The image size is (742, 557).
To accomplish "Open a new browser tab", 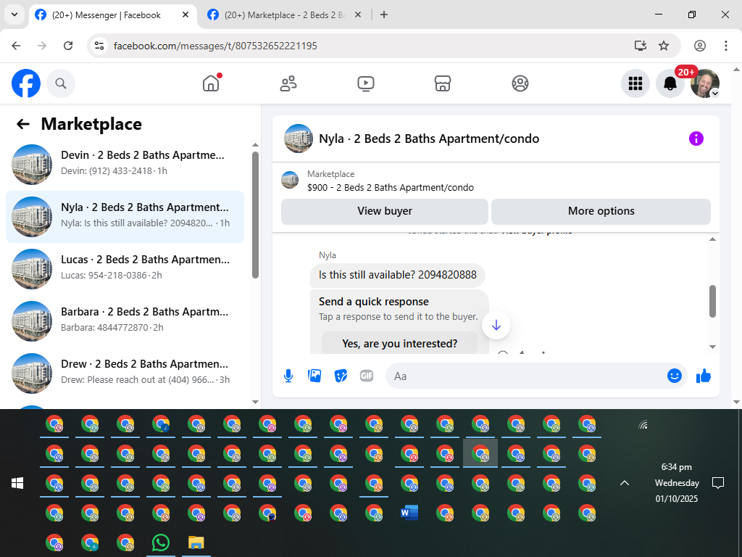I will point(384,15).
